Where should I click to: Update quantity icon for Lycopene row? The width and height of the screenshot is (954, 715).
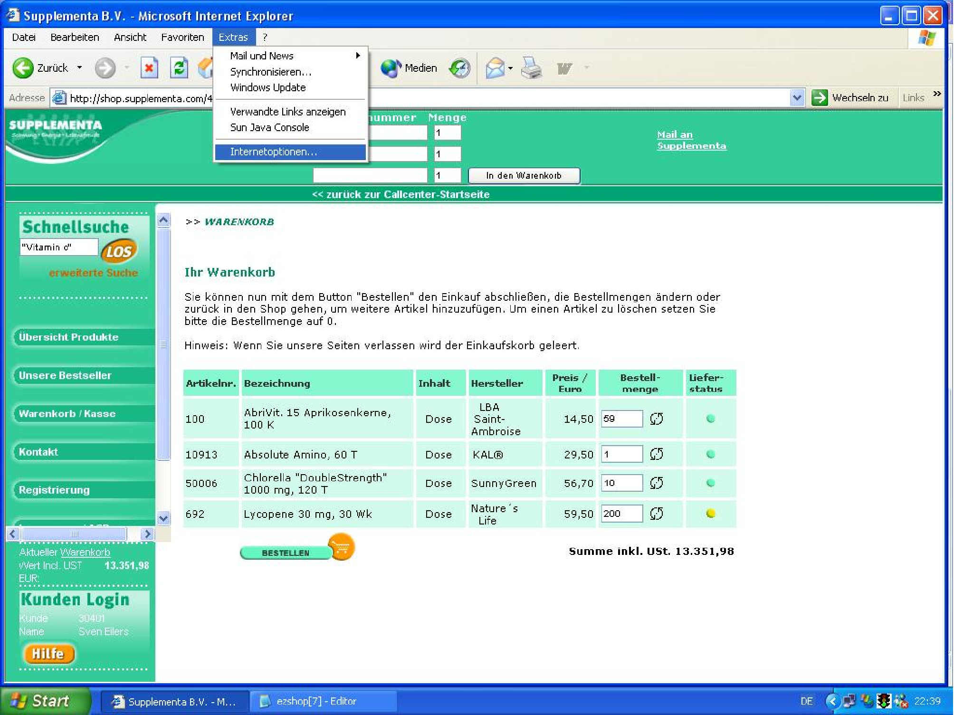tap(656, 513)
